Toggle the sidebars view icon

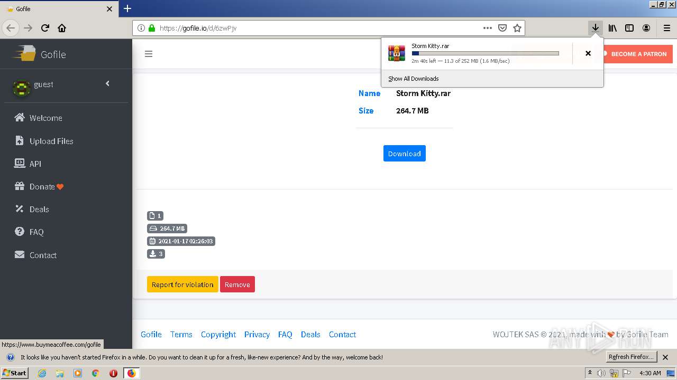(629, 28)
